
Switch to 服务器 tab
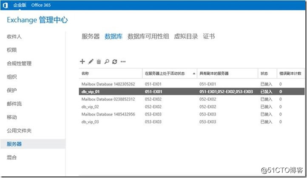click(x=91, y=36)
